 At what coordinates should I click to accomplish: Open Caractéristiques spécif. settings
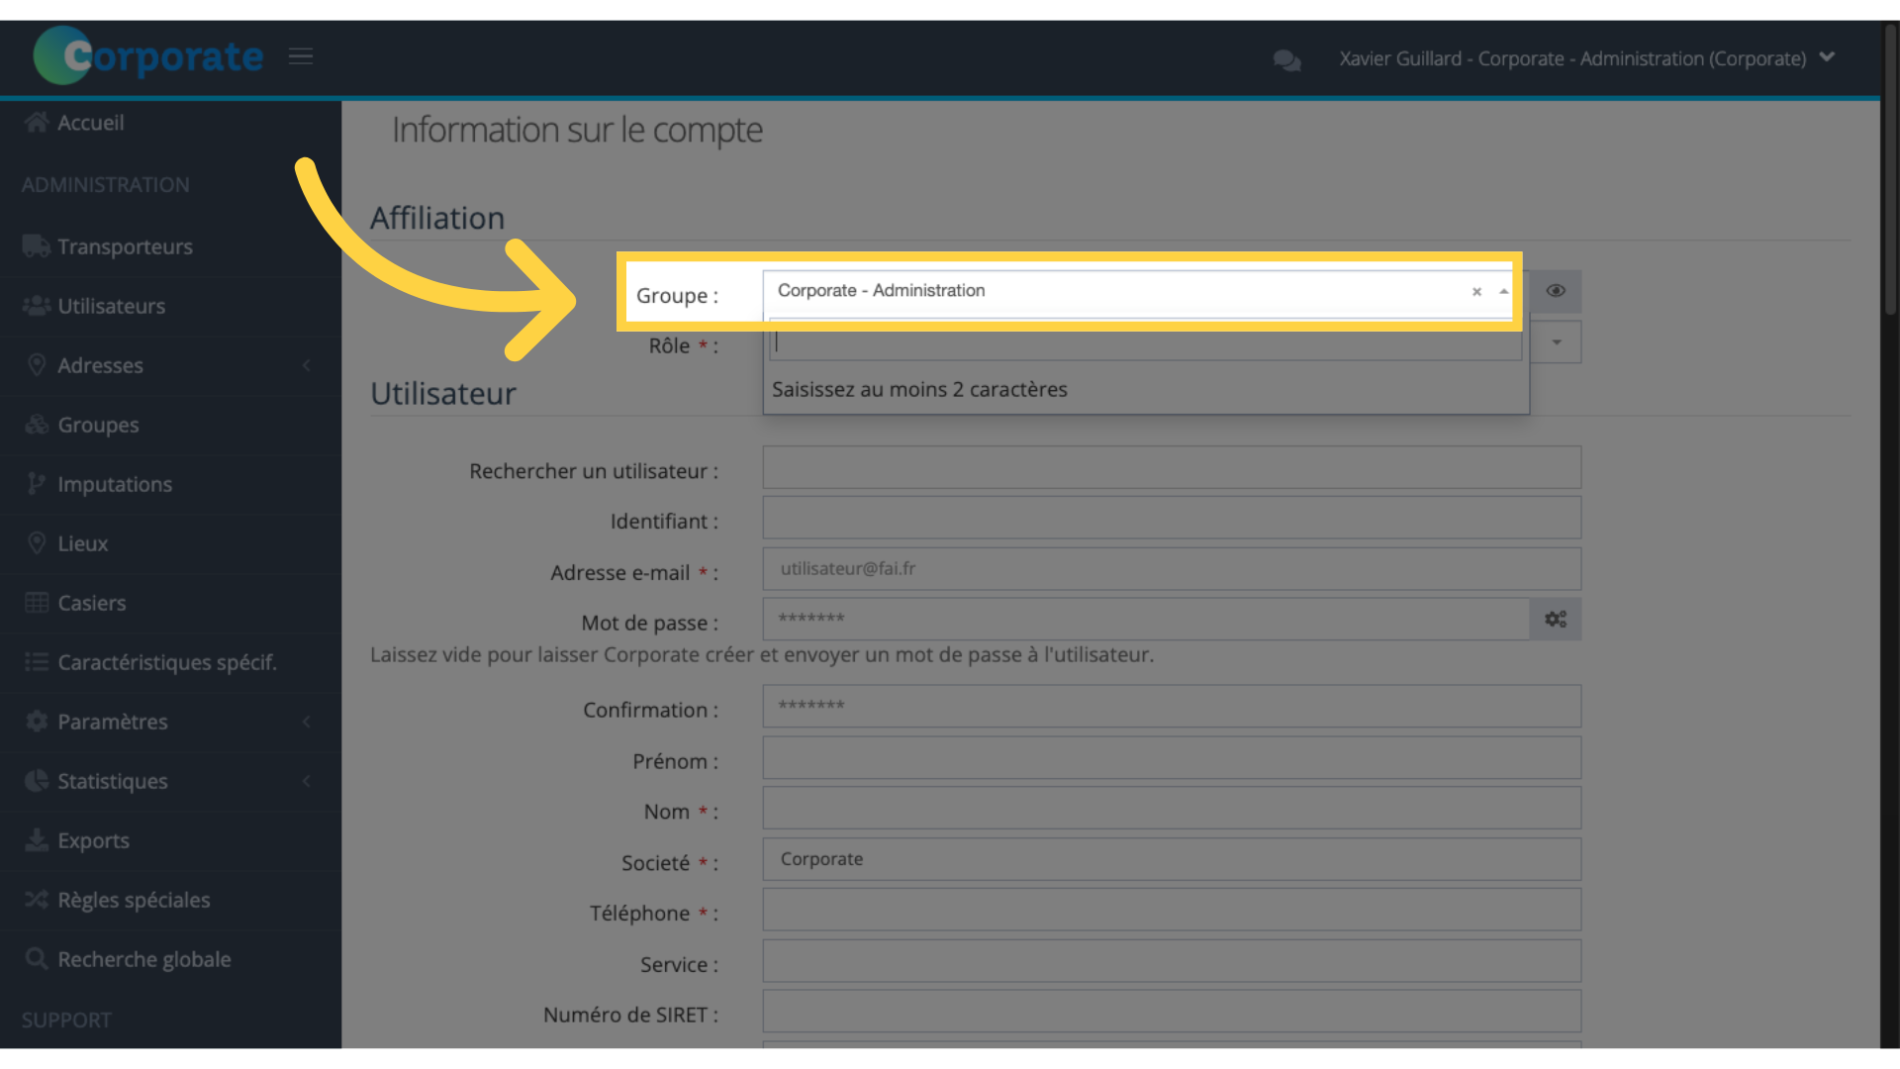coord(167,662)
